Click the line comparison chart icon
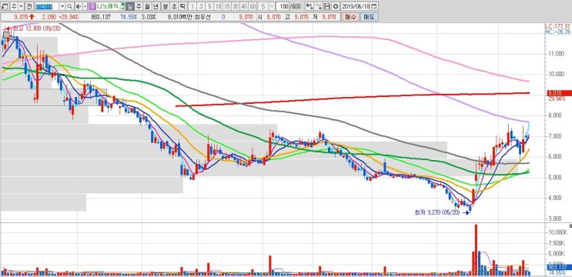 (x=318, y=7)
